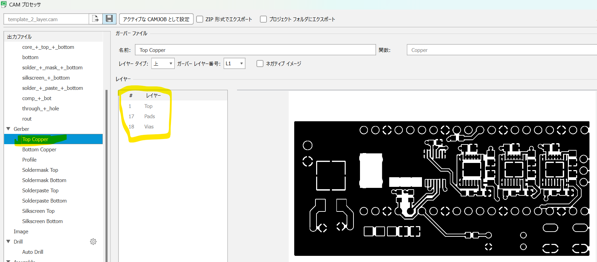Click the Top Copper name field
597x262 pixels.
[255, 50]
